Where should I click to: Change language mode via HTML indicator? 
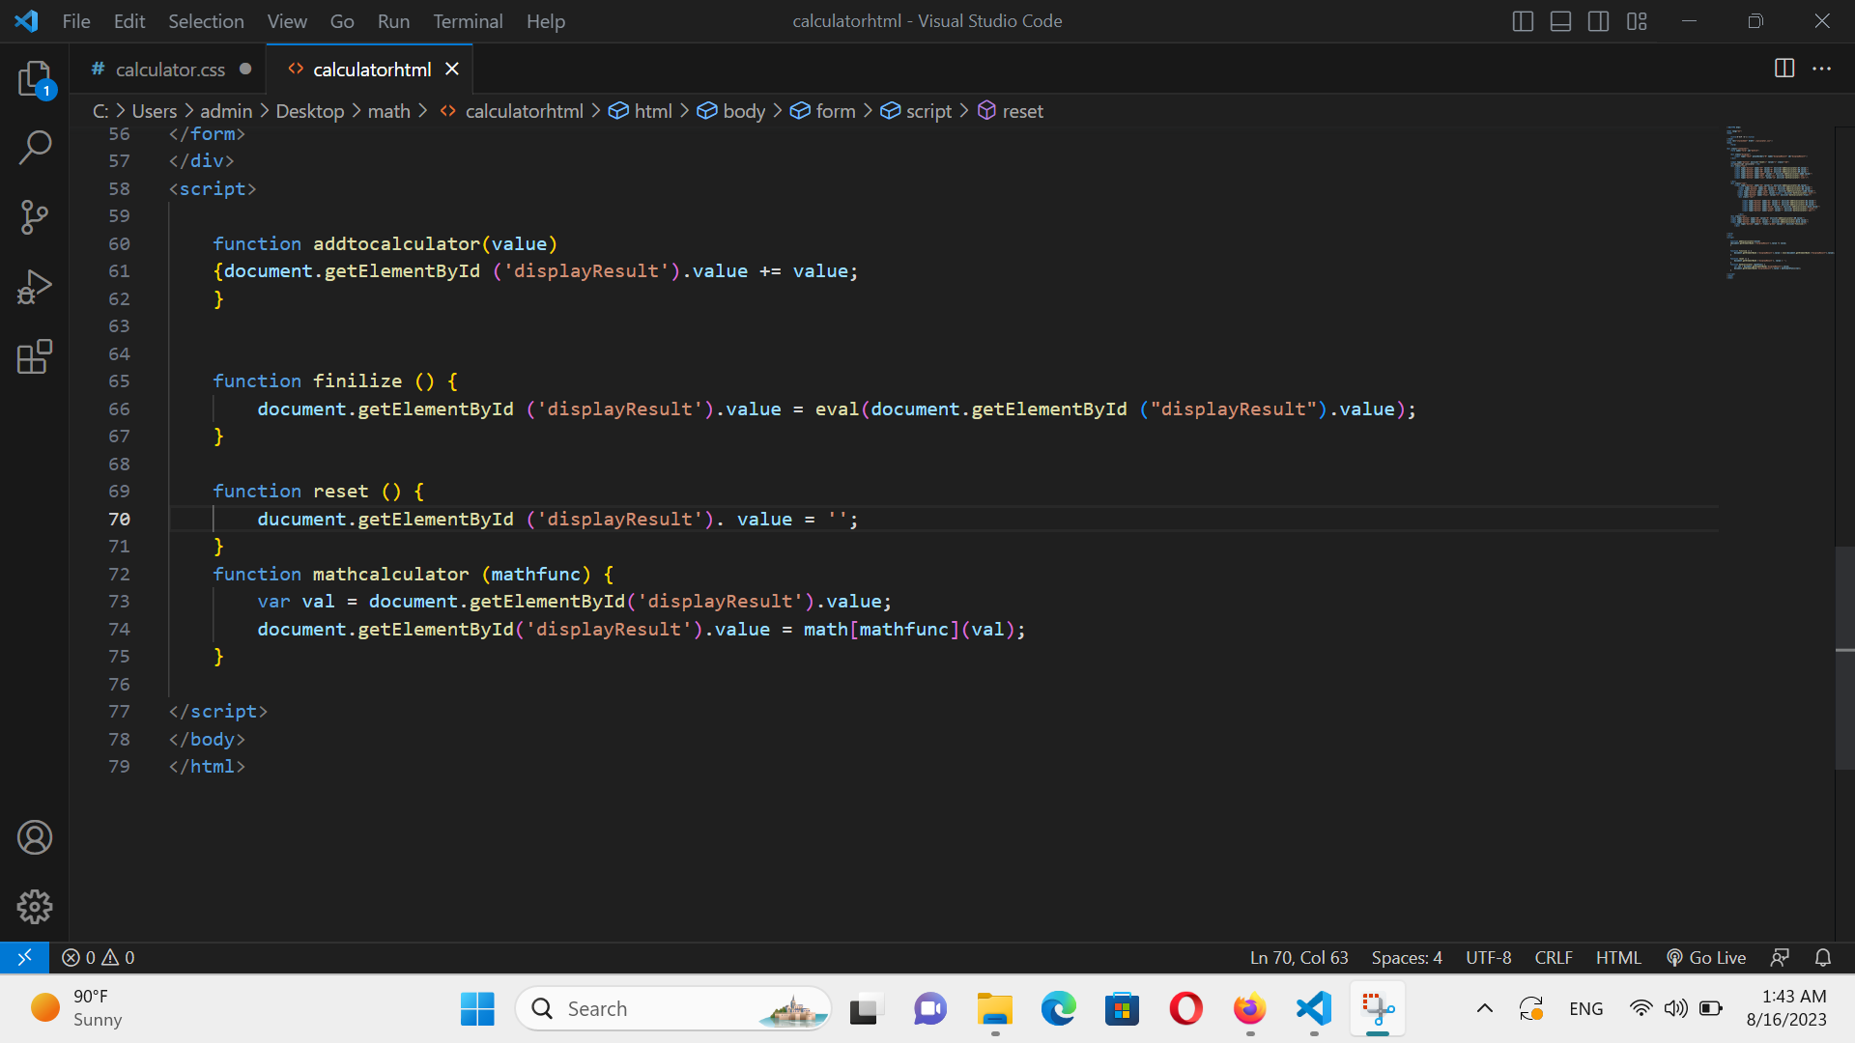pyautogui.click(x=1618, y=957)
